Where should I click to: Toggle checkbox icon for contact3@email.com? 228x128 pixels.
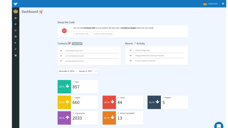click(61, 61)
